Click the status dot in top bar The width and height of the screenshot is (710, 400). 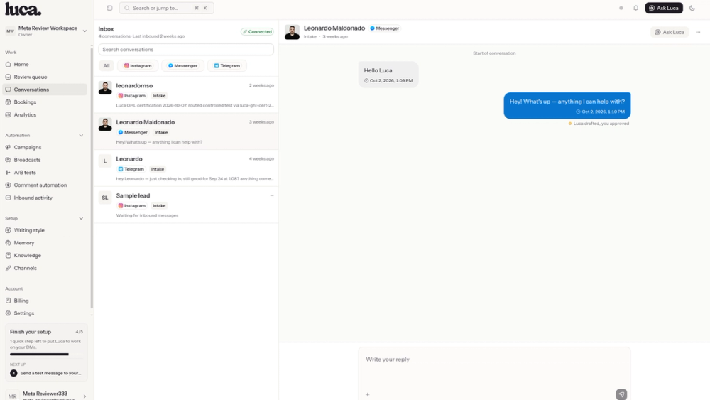pyautogui.click(x=621, y=8)
